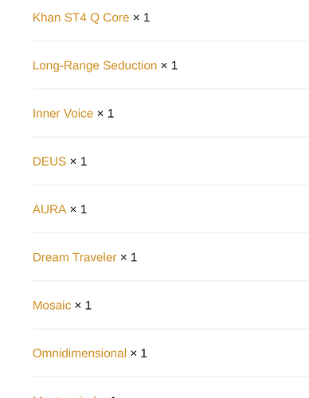Follow the Omnidimensional link
Viewport: 309px width, 398px height.
click(x=80, y=353)
